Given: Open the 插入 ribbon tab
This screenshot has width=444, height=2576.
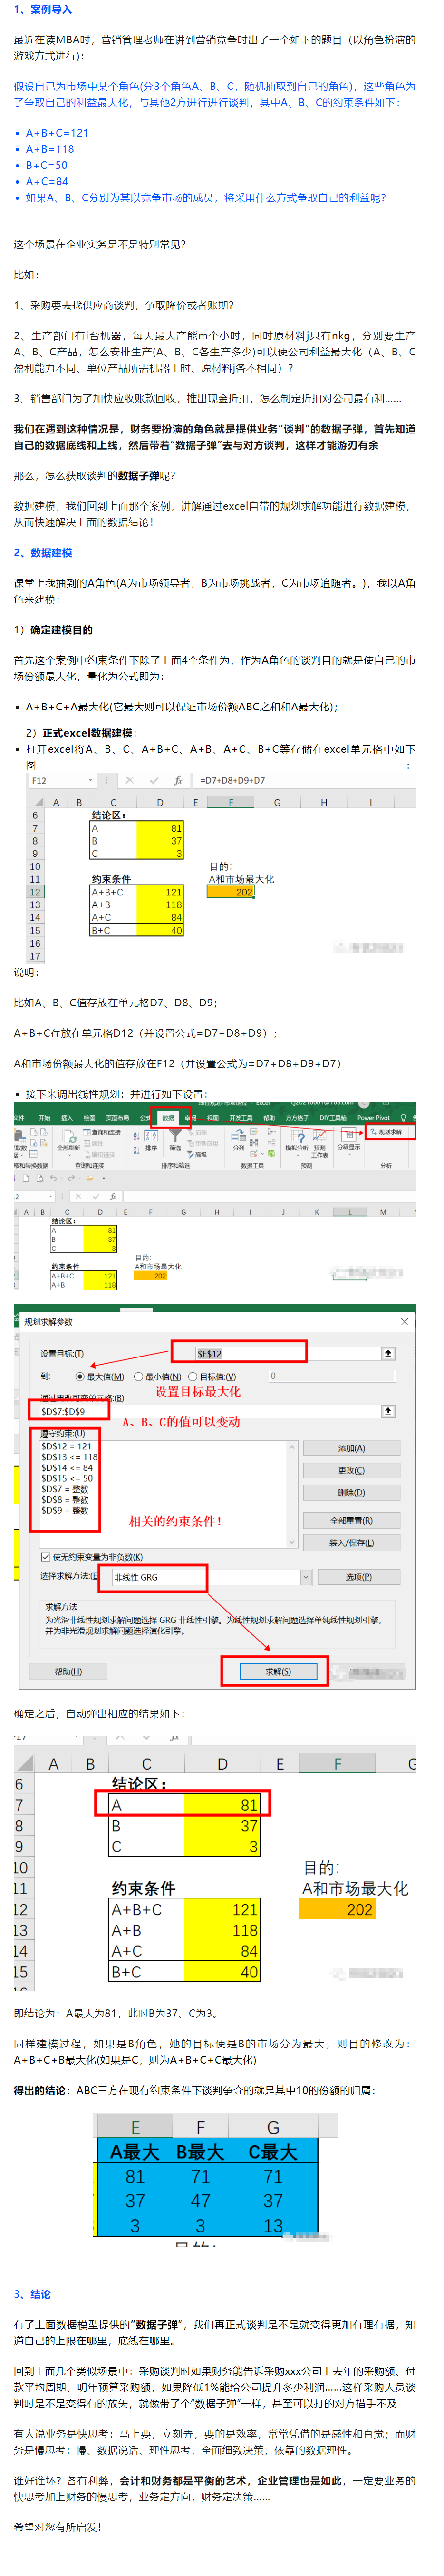Looking at the screenshot, I should [x=67, y=1118].
